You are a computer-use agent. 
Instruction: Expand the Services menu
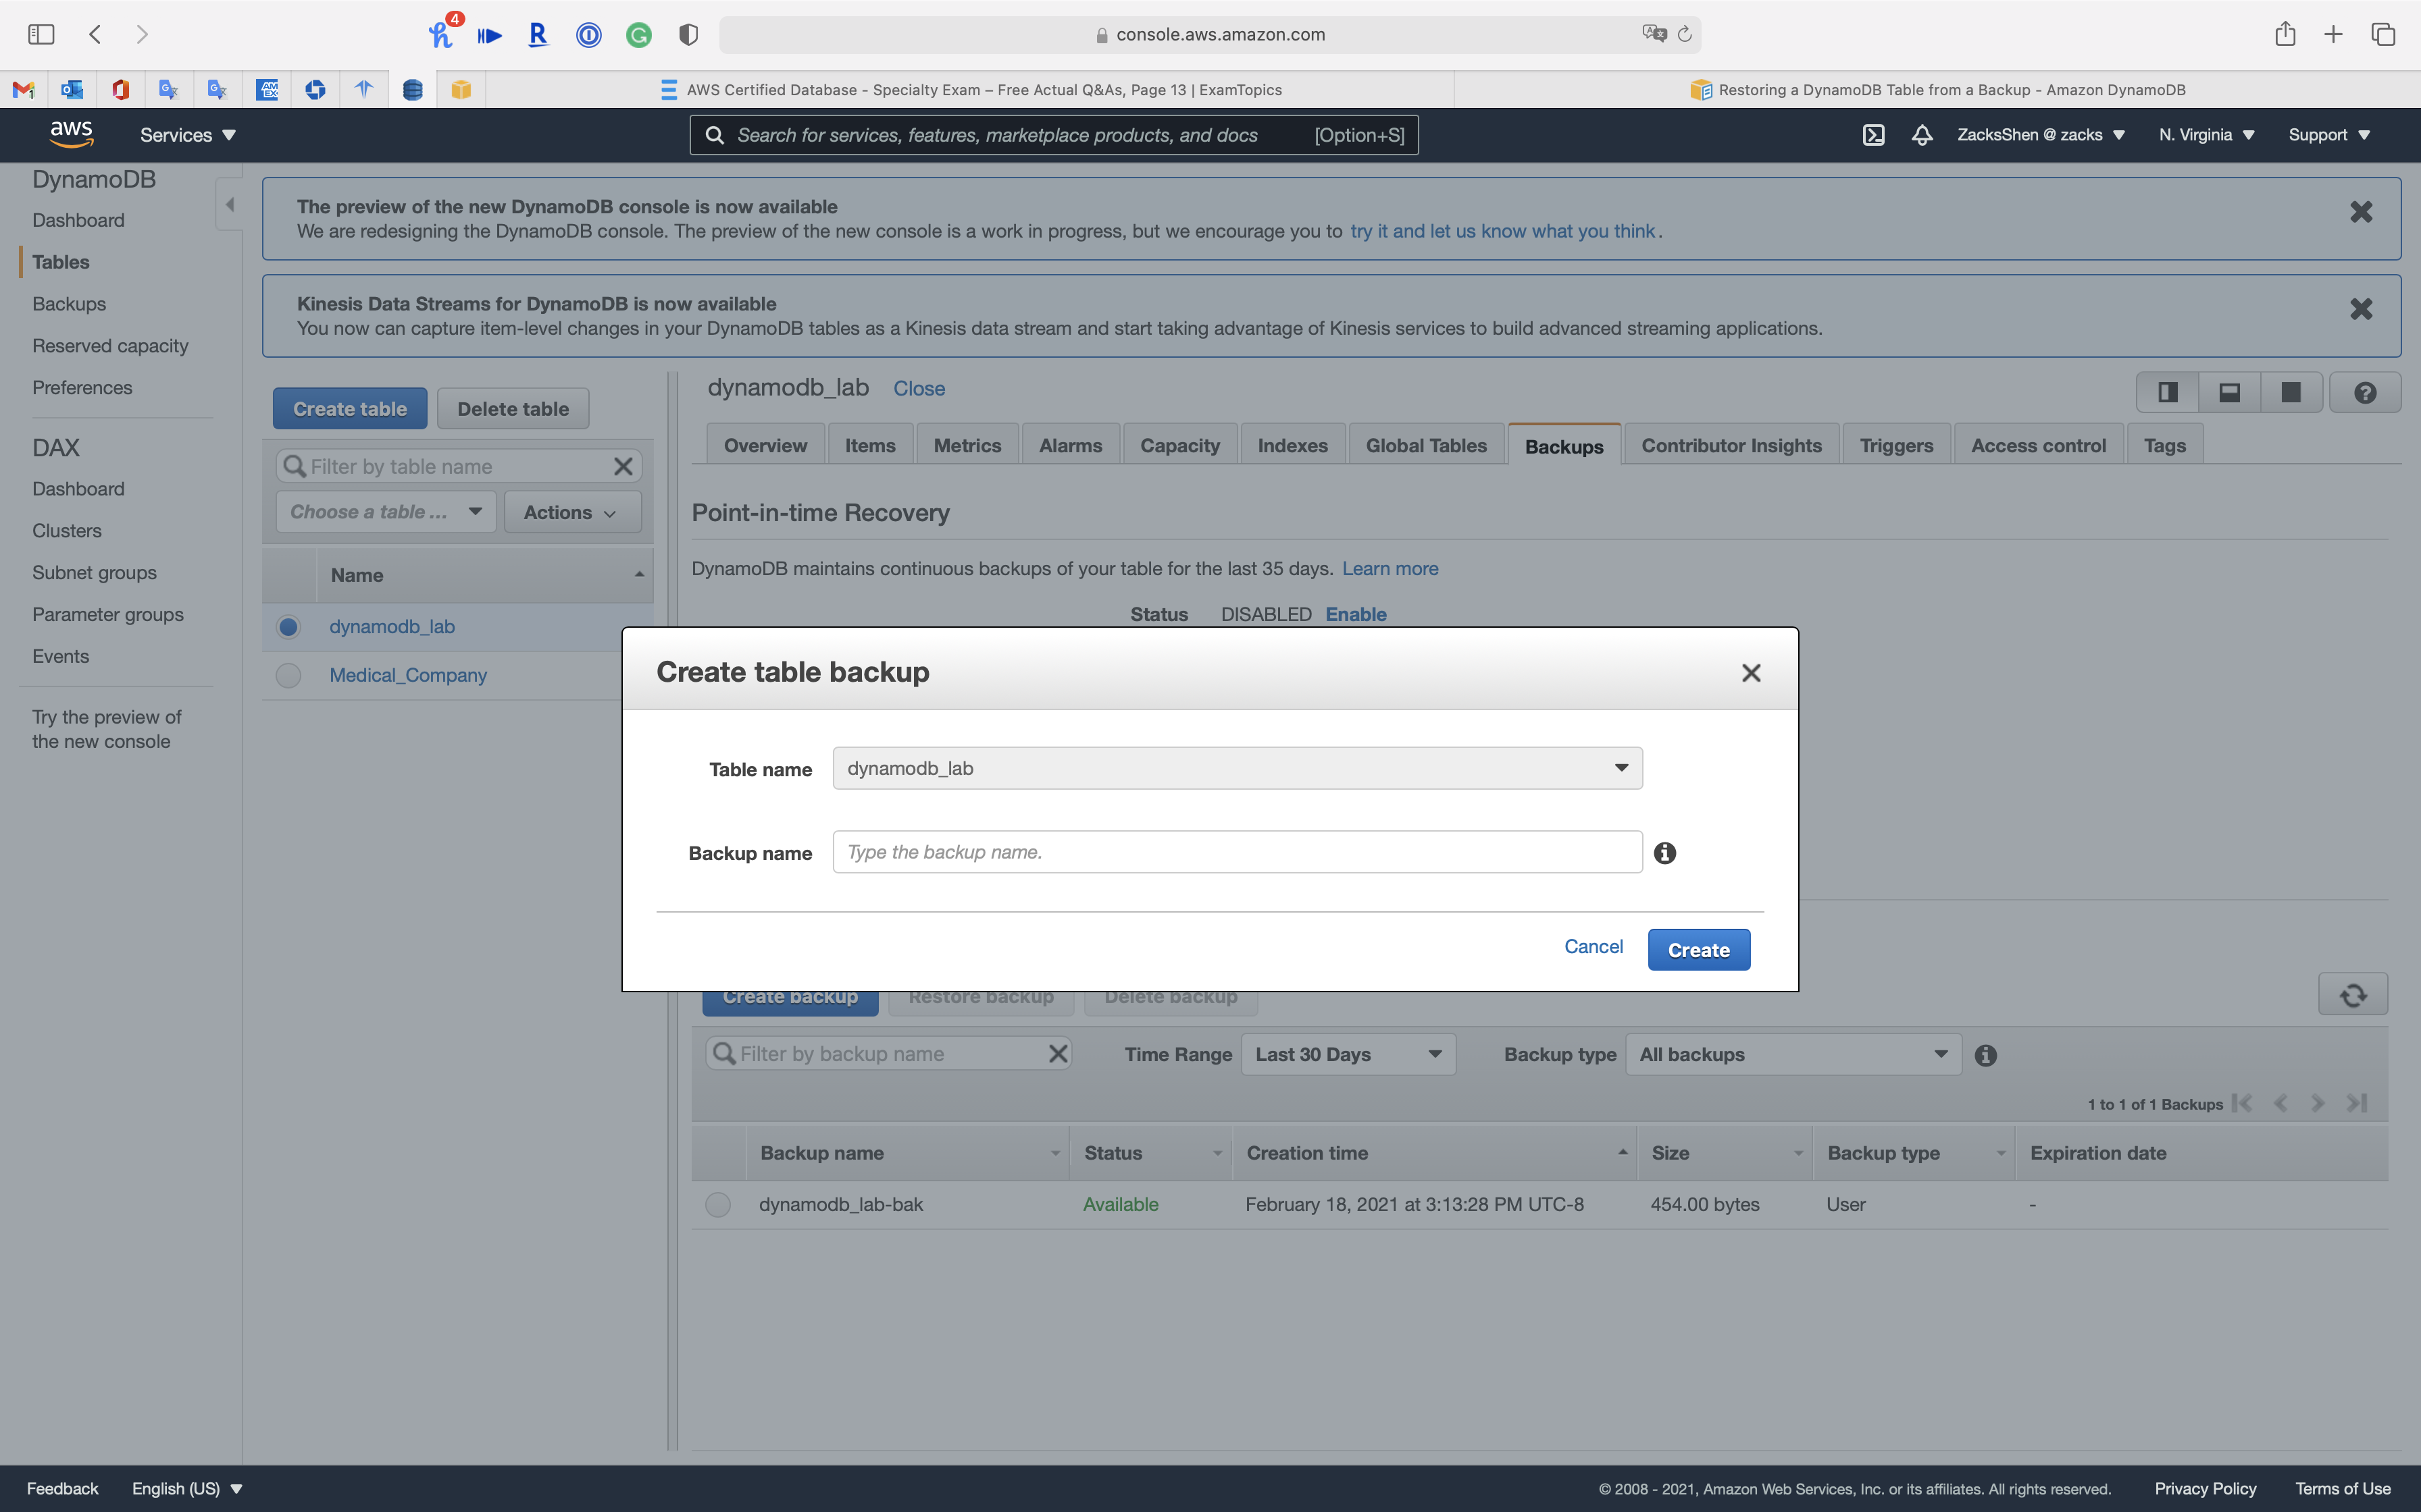click(x=187, y=135)
